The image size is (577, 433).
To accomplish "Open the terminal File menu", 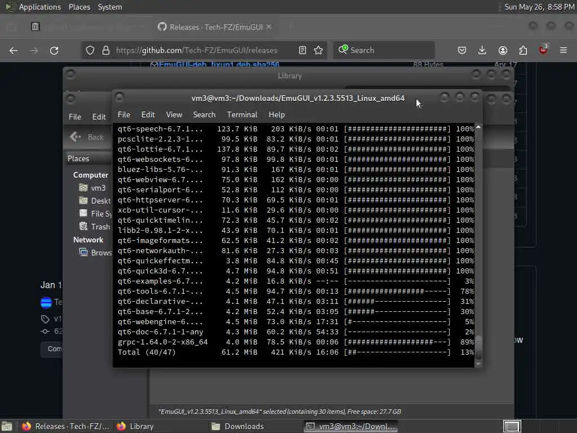I will tap(123, 114).
